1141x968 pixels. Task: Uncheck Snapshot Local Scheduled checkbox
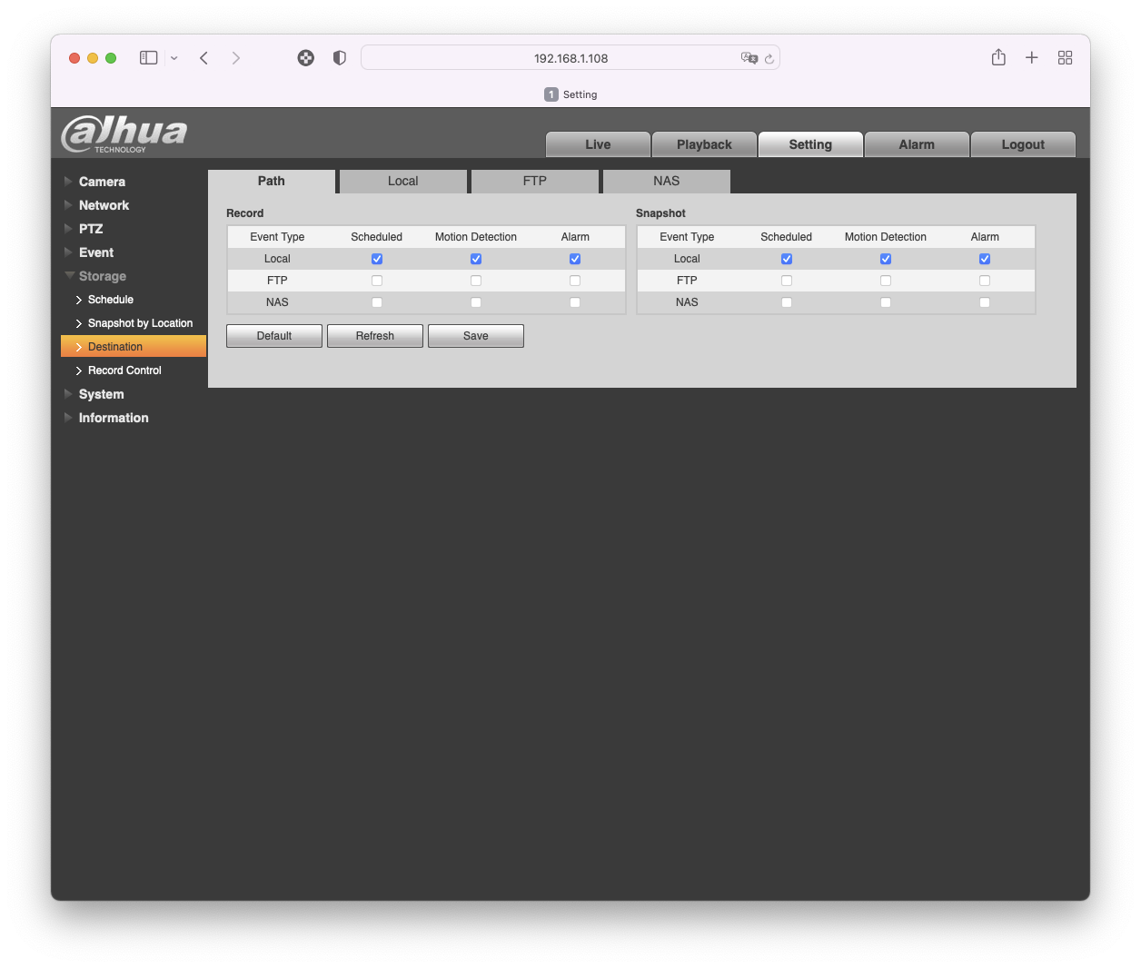(x=787, y=259)
